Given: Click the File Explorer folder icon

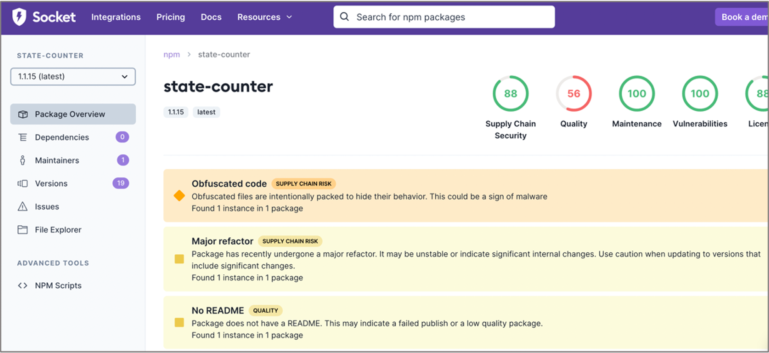Looking at the screenshot, I should click(23, 230).
